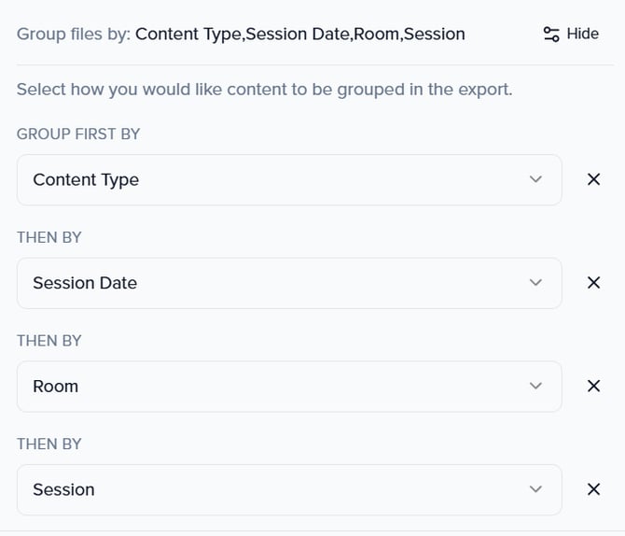This screenshot has height=536, width=625.
Task: Click the 'GROUP FIRST BY' label
Action: tap(78, 134)
